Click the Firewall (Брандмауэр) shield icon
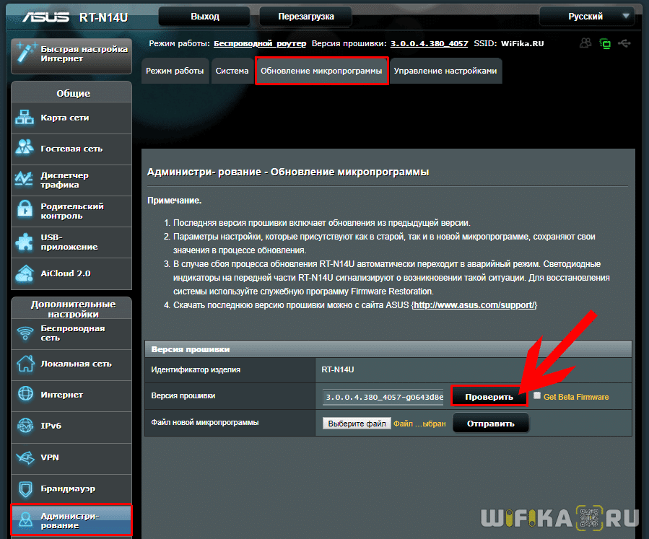Viewport: 649px width, 539px height. tap(25, 488)
